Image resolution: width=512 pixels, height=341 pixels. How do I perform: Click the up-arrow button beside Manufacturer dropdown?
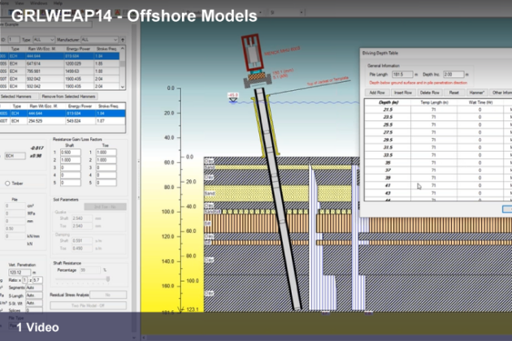[x=123, y=40]
